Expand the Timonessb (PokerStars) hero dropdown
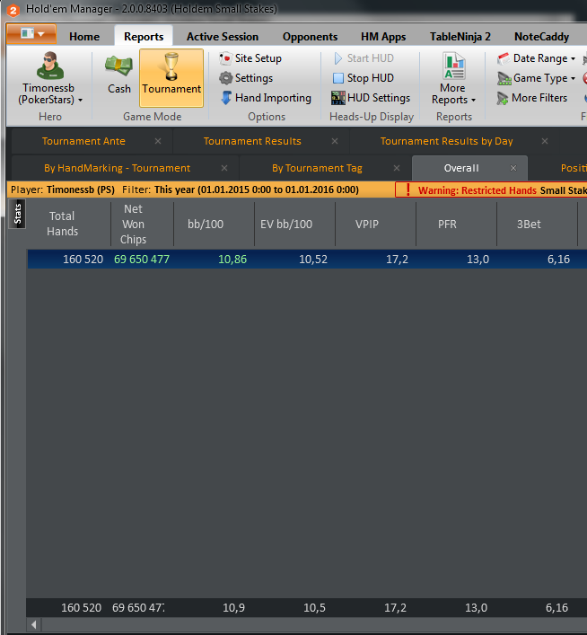 pos(80,100)
